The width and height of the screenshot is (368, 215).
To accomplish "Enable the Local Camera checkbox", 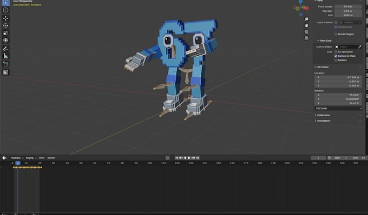I will point(336,23).
